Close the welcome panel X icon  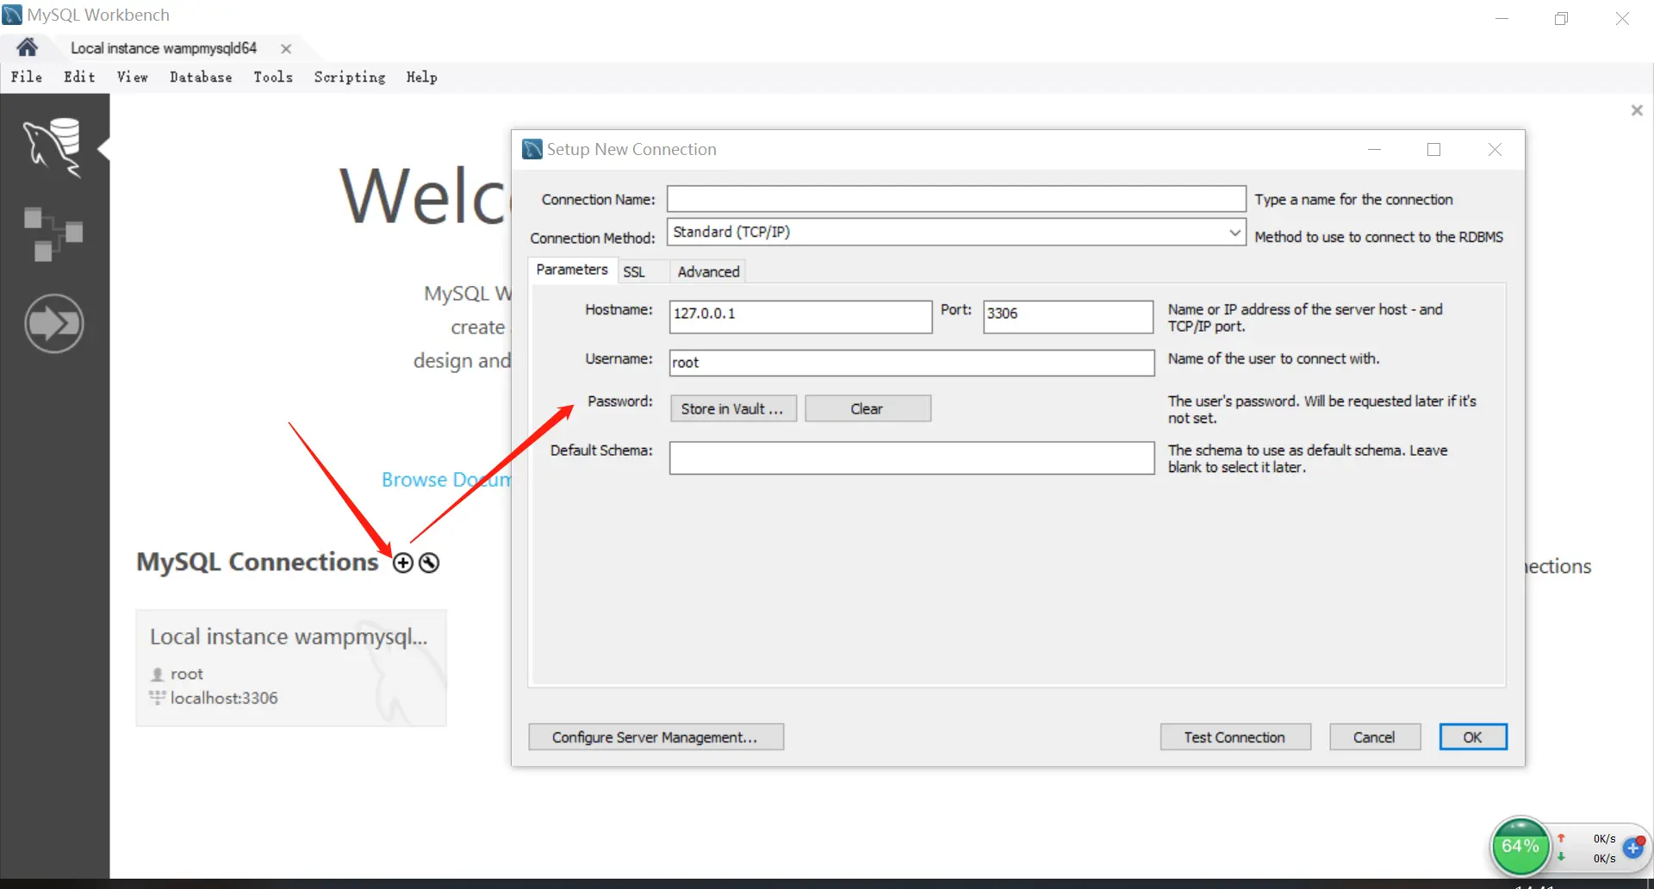pos(1637,110)
